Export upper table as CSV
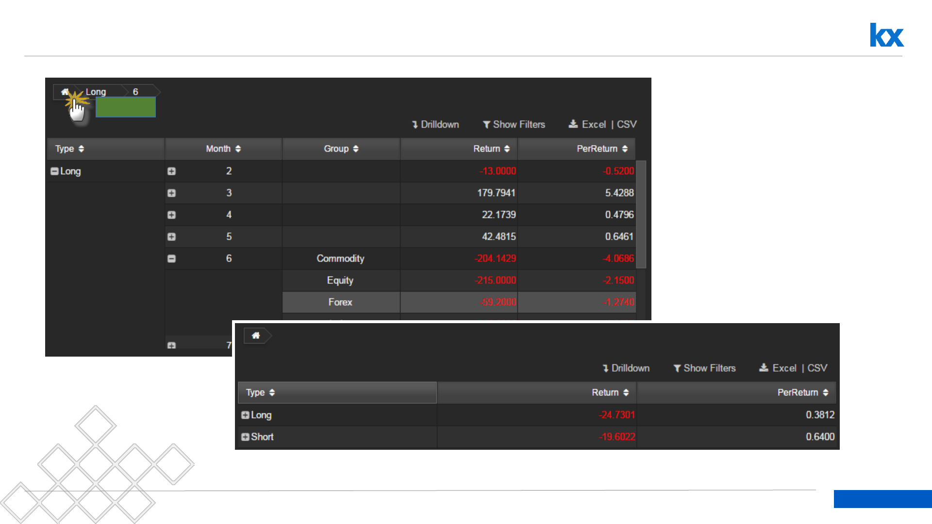 [x=627, y=125]
